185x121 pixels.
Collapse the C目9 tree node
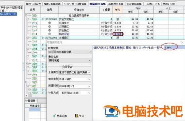coord(30,89)
